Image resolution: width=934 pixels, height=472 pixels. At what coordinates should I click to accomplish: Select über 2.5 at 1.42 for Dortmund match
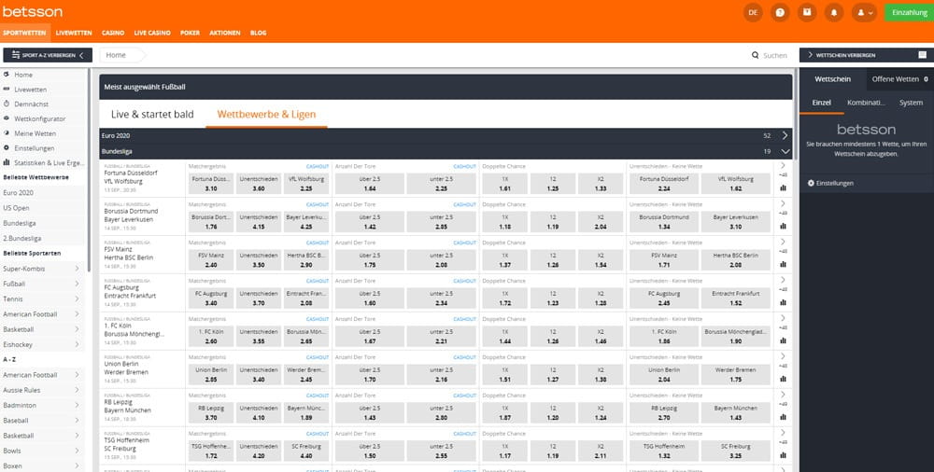click(x=369, y=221)
